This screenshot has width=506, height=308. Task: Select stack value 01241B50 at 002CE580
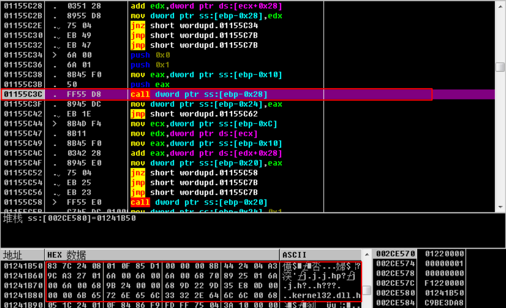[x=441, y=293]
